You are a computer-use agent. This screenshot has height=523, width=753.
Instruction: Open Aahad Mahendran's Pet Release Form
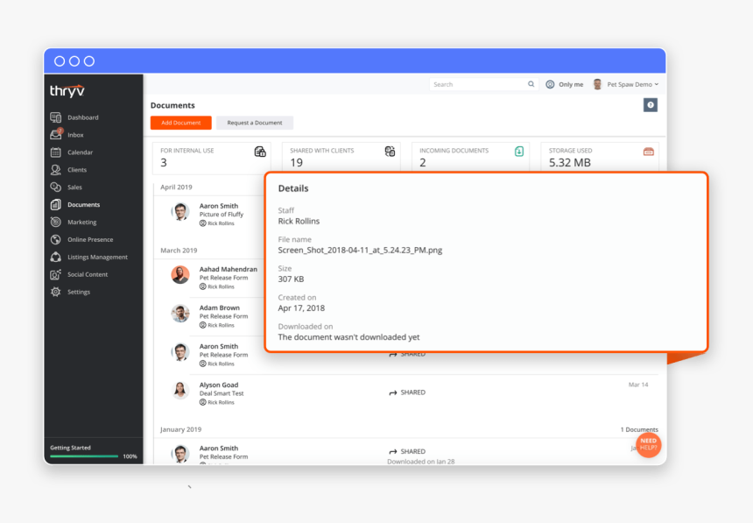(224, 278)
